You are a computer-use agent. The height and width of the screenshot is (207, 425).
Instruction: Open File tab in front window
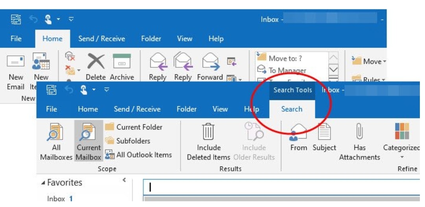[52, 109]
